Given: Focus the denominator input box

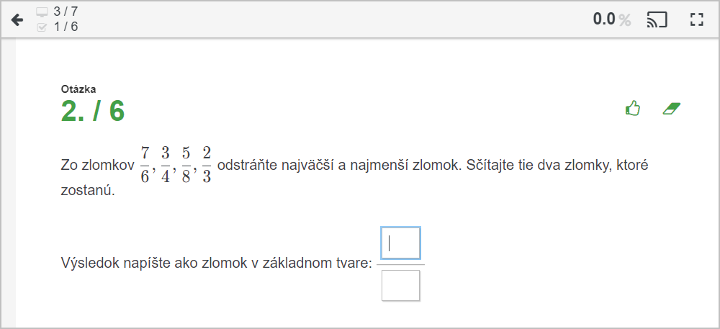Looking at the screenshot, I should (400, 285).
